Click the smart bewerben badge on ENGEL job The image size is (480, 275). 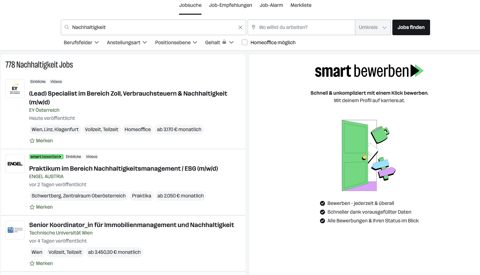coord(46,156)
